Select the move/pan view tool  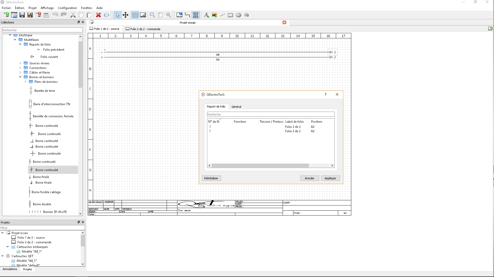125,15
